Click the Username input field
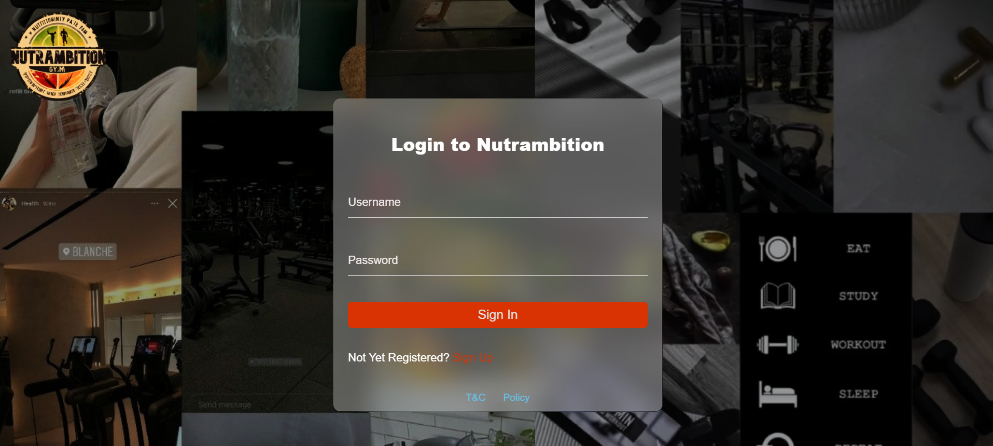The image size is (993, 446). 498,202
